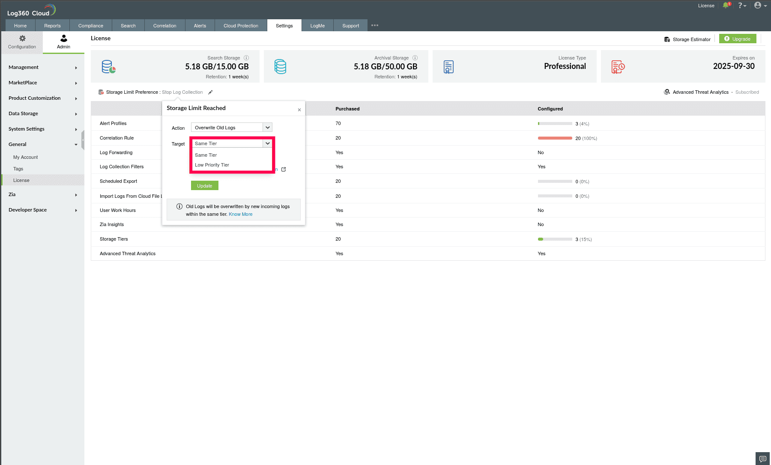Open the Alerts tab
Viewport: 771px width, 465px height.
[200, 26]
